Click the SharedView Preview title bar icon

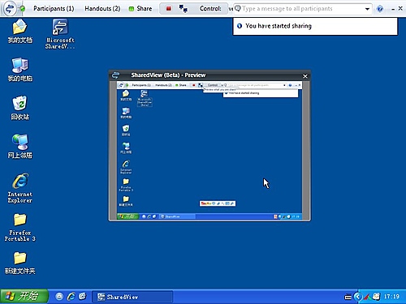pyautogui.click(x=115, y=75)
